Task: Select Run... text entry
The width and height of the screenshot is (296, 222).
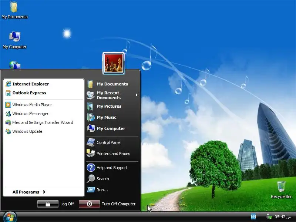Action: tap(102, 190)
